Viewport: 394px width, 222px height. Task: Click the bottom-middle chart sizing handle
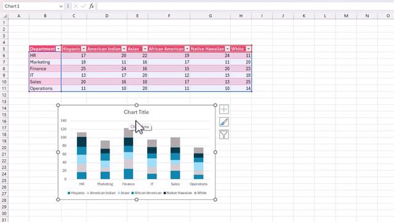coord(137,200)
